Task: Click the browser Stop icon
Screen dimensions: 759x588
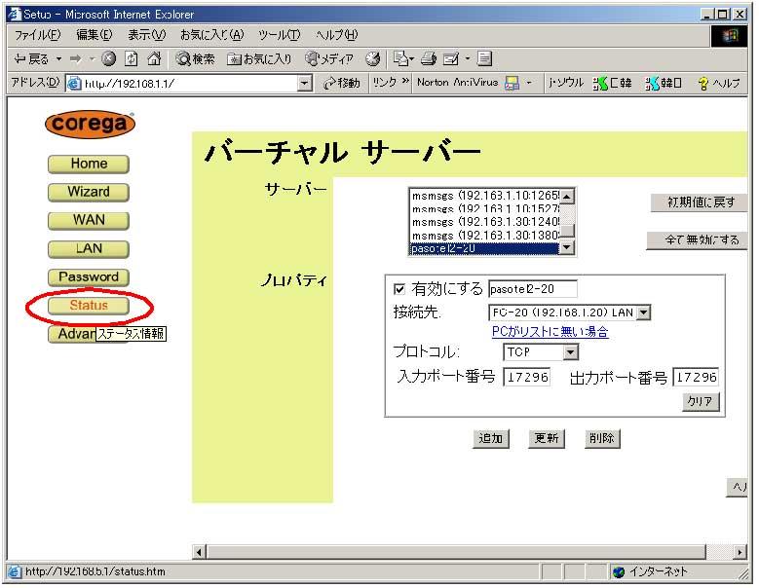Action: [109, 59]
